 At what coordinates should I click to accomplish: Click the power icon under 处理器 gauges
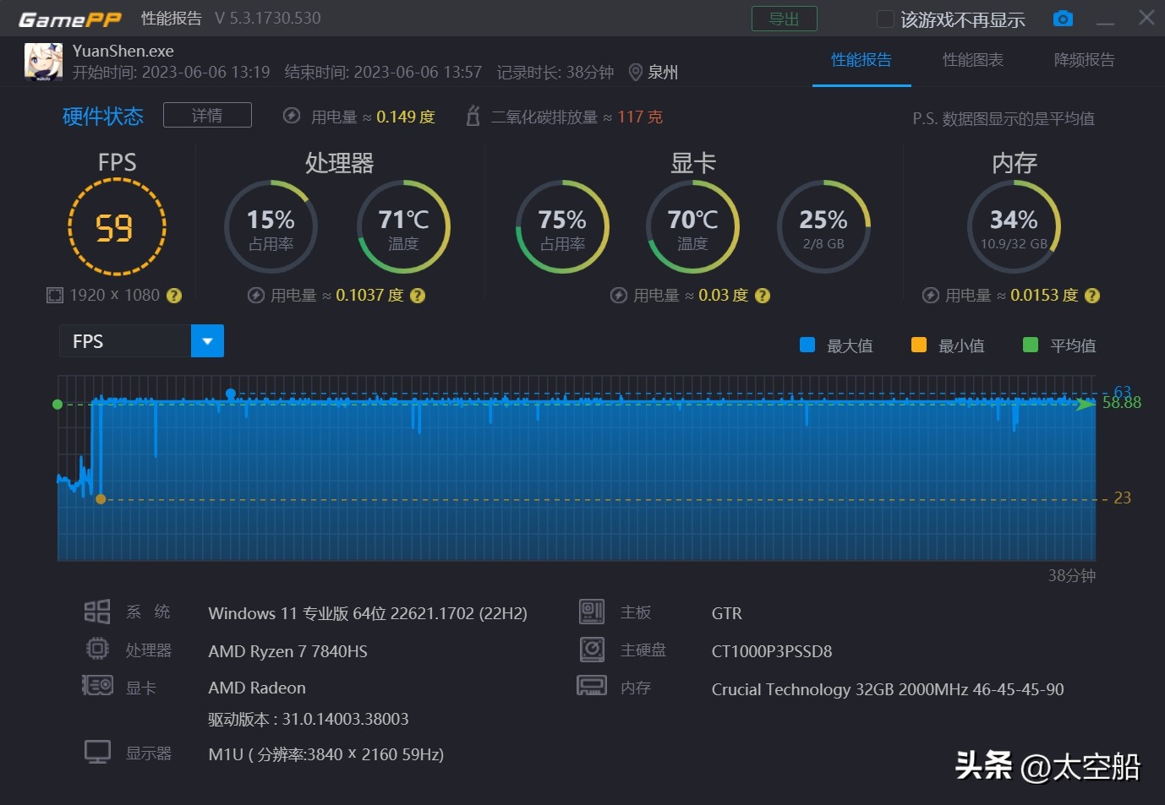[256, 295]
